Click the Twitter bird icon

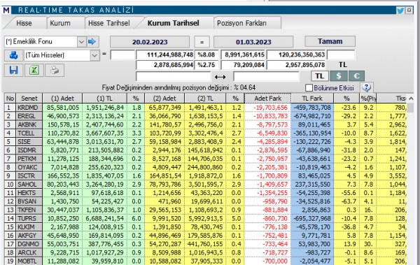[x=400, y=10]
